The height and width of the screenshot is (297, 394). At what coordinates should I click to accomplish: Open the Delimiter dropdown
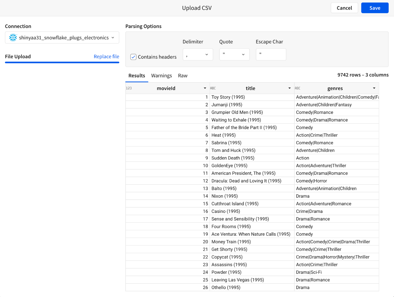(x=198, y=55)
